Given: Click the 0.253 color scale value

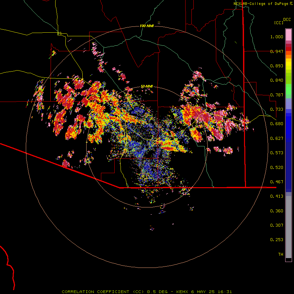Looking at the screenshot, I should tap(277, 240).
